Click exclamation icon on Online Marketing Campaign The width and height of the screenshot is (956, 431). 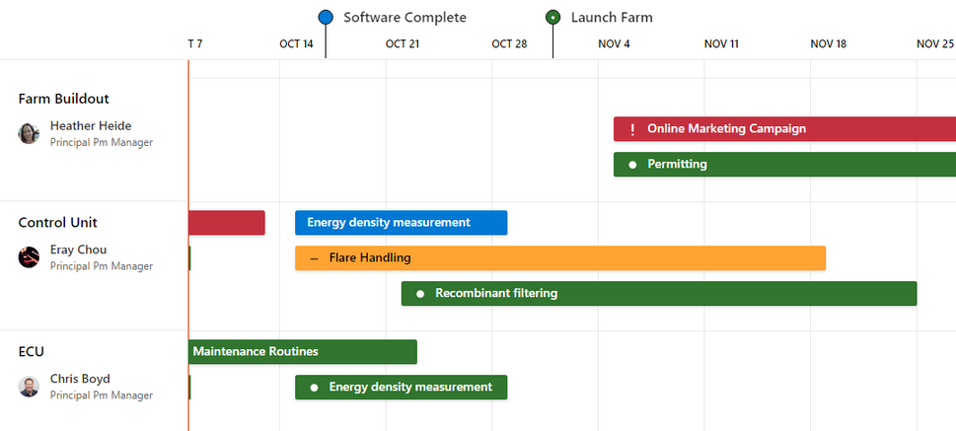[632, 129]
